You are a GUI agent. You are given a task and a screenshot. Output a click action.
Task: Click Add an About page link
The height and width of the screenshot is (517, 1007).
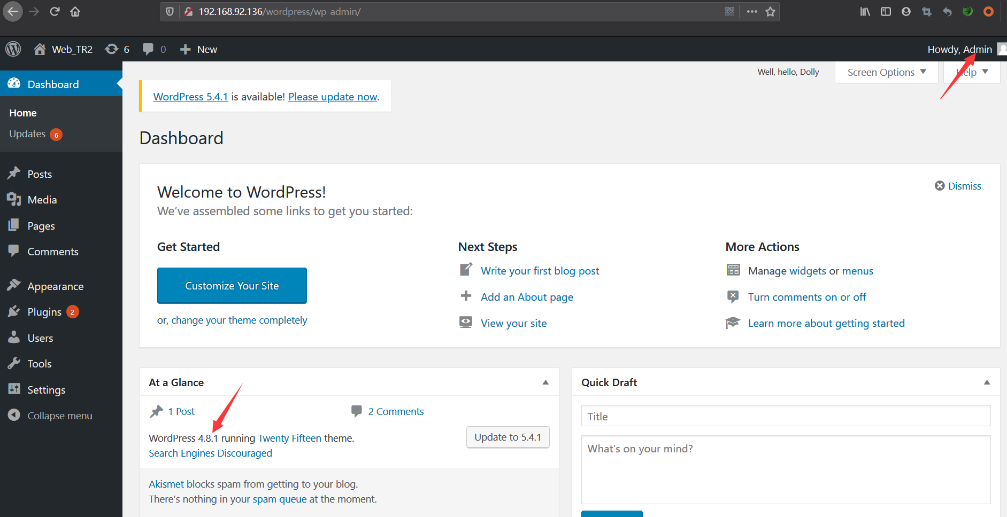(527, 297)
